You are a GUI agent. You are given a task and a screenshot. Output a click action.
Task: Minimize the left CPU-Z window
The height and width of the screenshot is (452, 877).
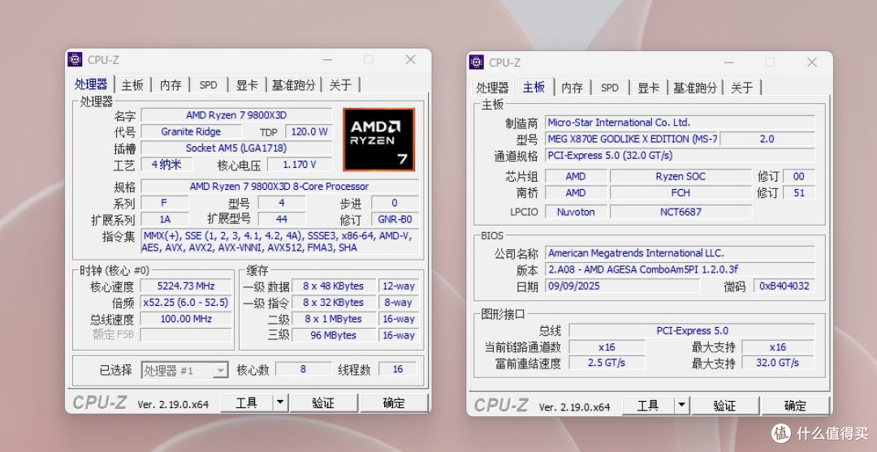pos(327,60)
